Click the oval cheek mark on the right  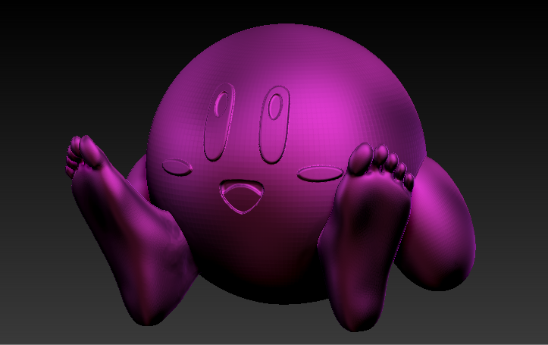click(x=320, y=174)
